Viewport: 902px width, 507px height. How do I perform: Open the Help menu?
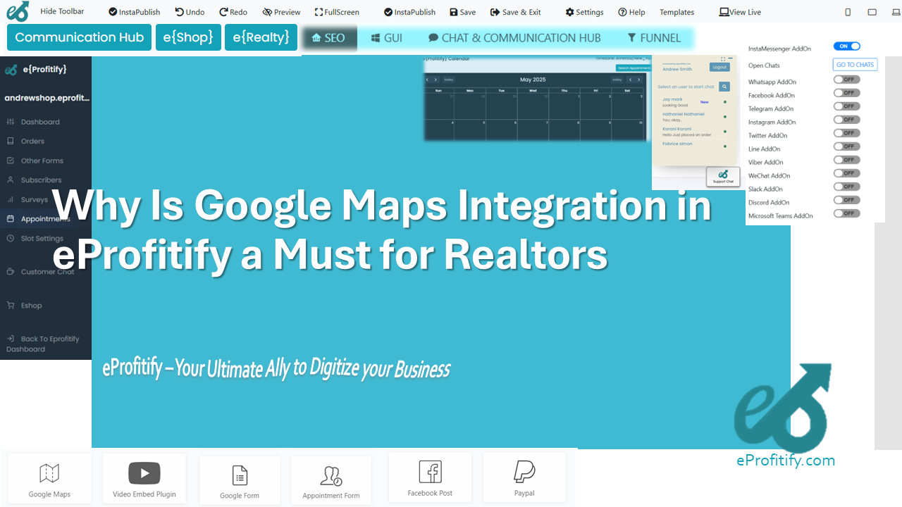pos(631,12)
